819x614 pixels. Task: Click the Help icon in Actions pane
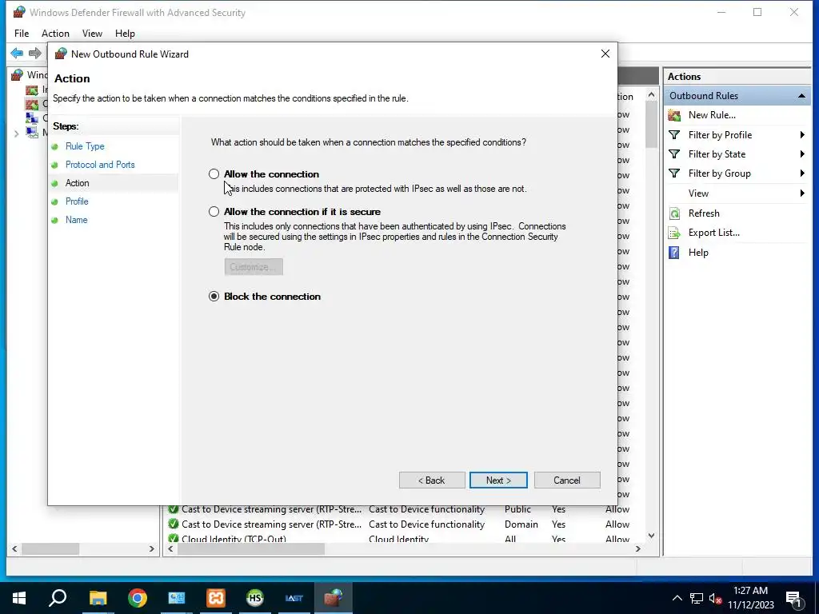(x=674, y=253)
